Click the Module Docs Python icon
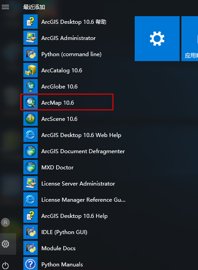This screenshot has width=198, height=270. [31, 248]
